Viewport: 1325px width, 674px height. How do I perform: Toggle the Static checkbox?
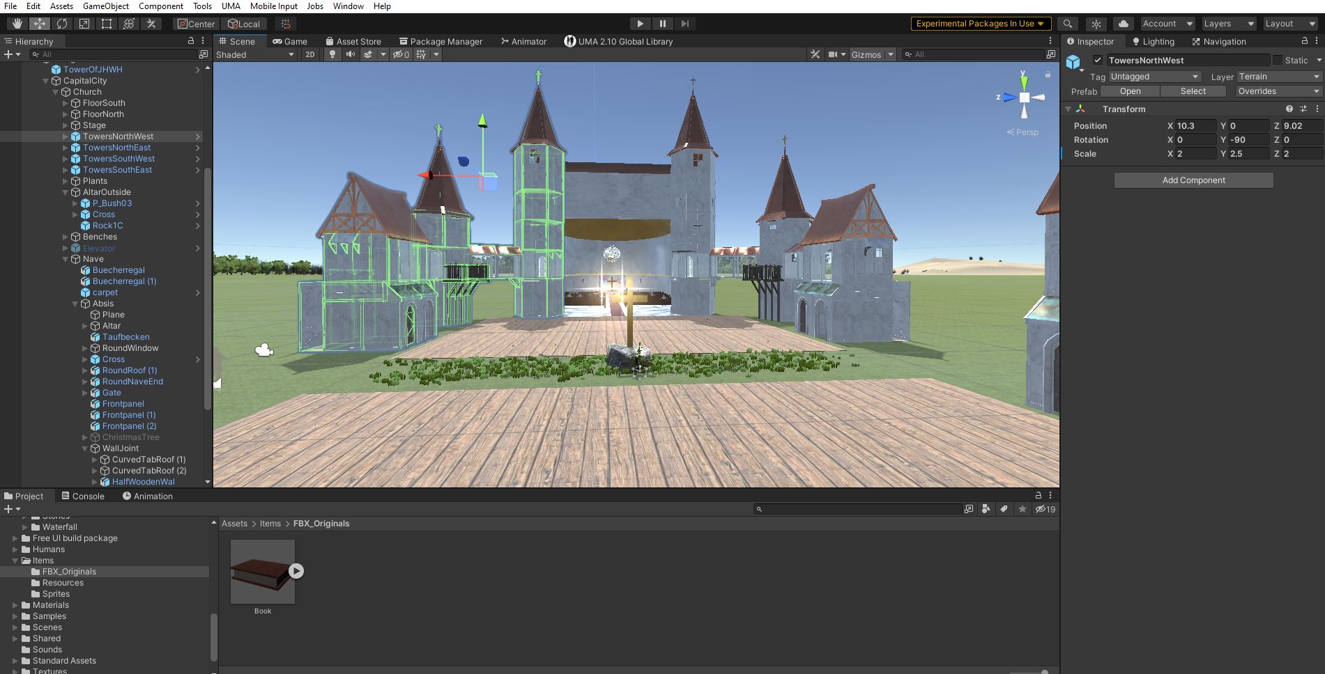1278,61
